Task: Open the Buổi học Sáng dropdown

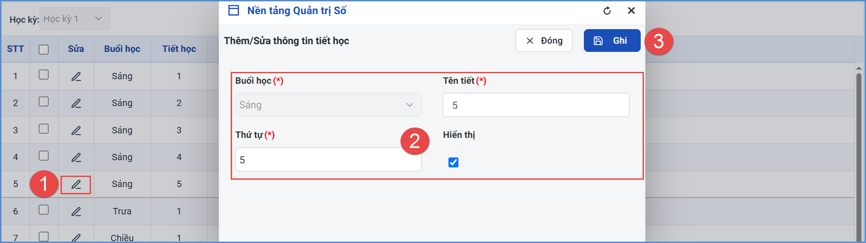Action: [329, 105]
